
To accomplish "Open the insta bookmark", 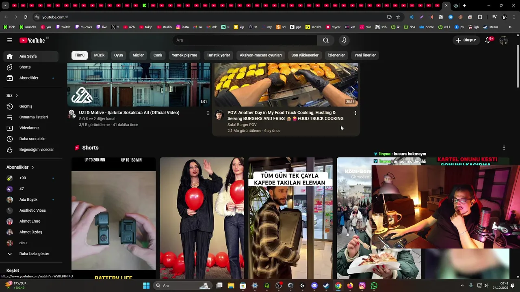I will [182, 27].
